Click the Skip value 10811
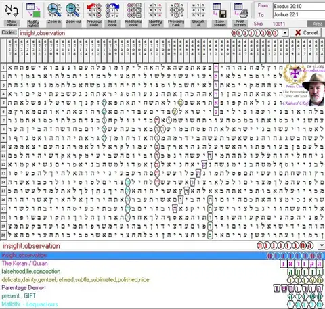 point(279,24)
